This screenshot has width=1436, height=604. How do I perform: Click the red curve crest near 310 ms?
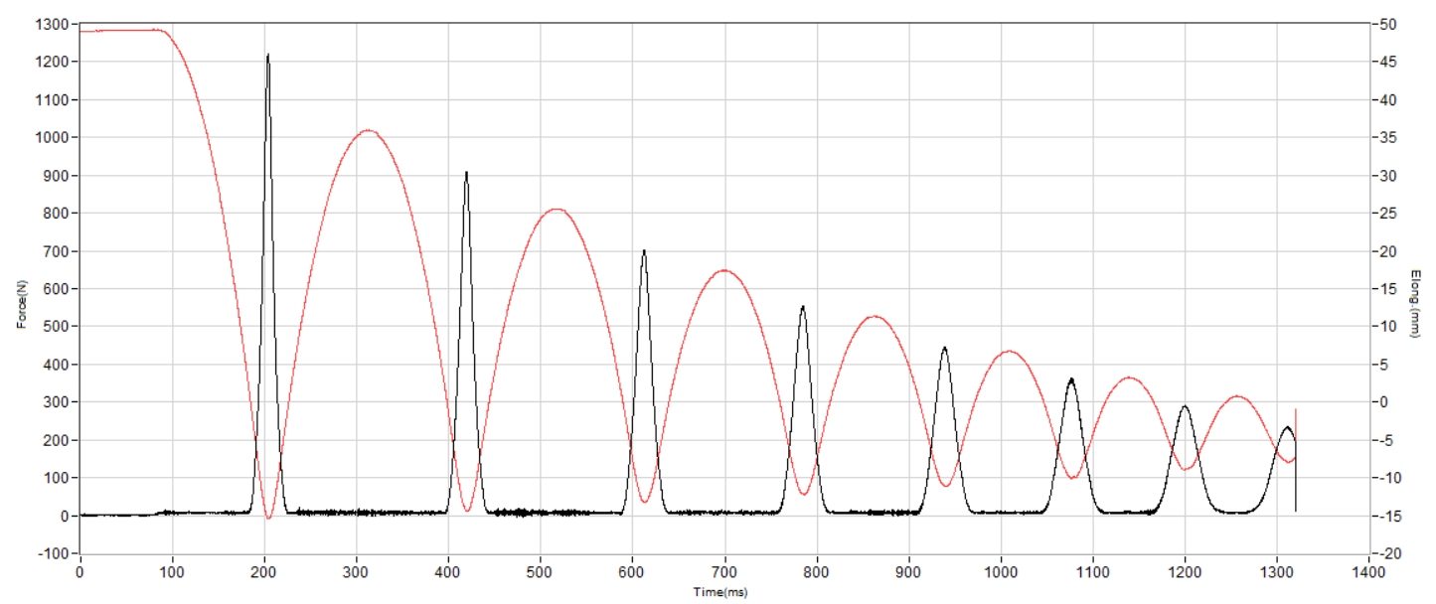(x=368, y=130)
